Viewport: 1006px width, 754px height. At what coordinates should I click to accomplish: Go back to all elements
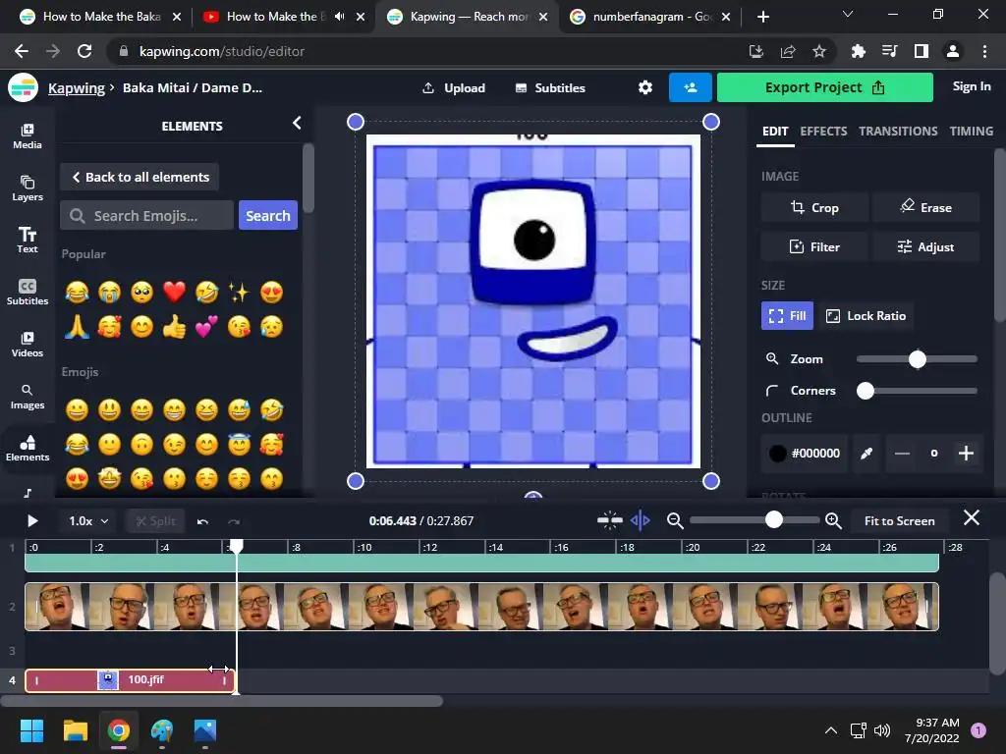(x=140, y=177)
